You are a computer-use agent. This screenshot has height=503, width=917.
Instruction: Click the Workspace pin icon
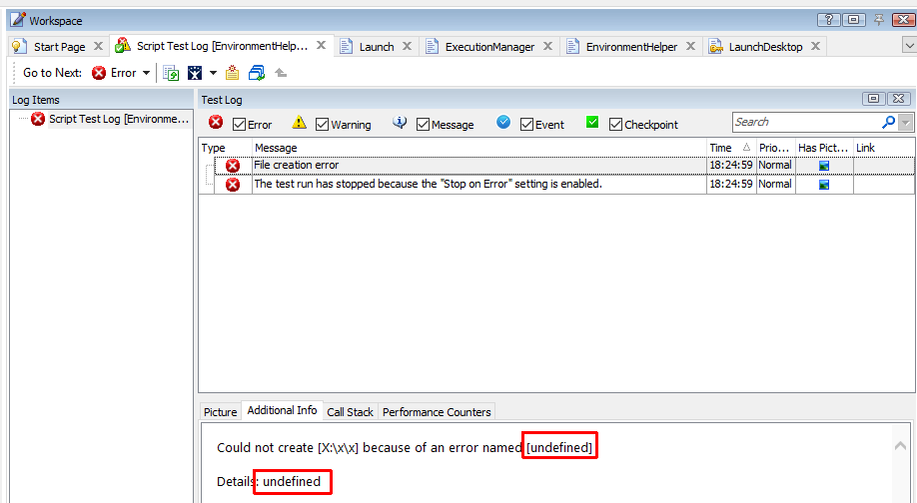click(x=878, y=20)
